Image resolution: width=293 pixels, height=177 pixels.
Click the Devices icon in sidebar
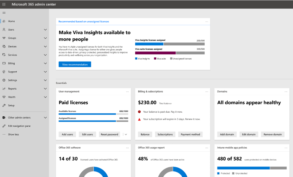tap(4, 46)
